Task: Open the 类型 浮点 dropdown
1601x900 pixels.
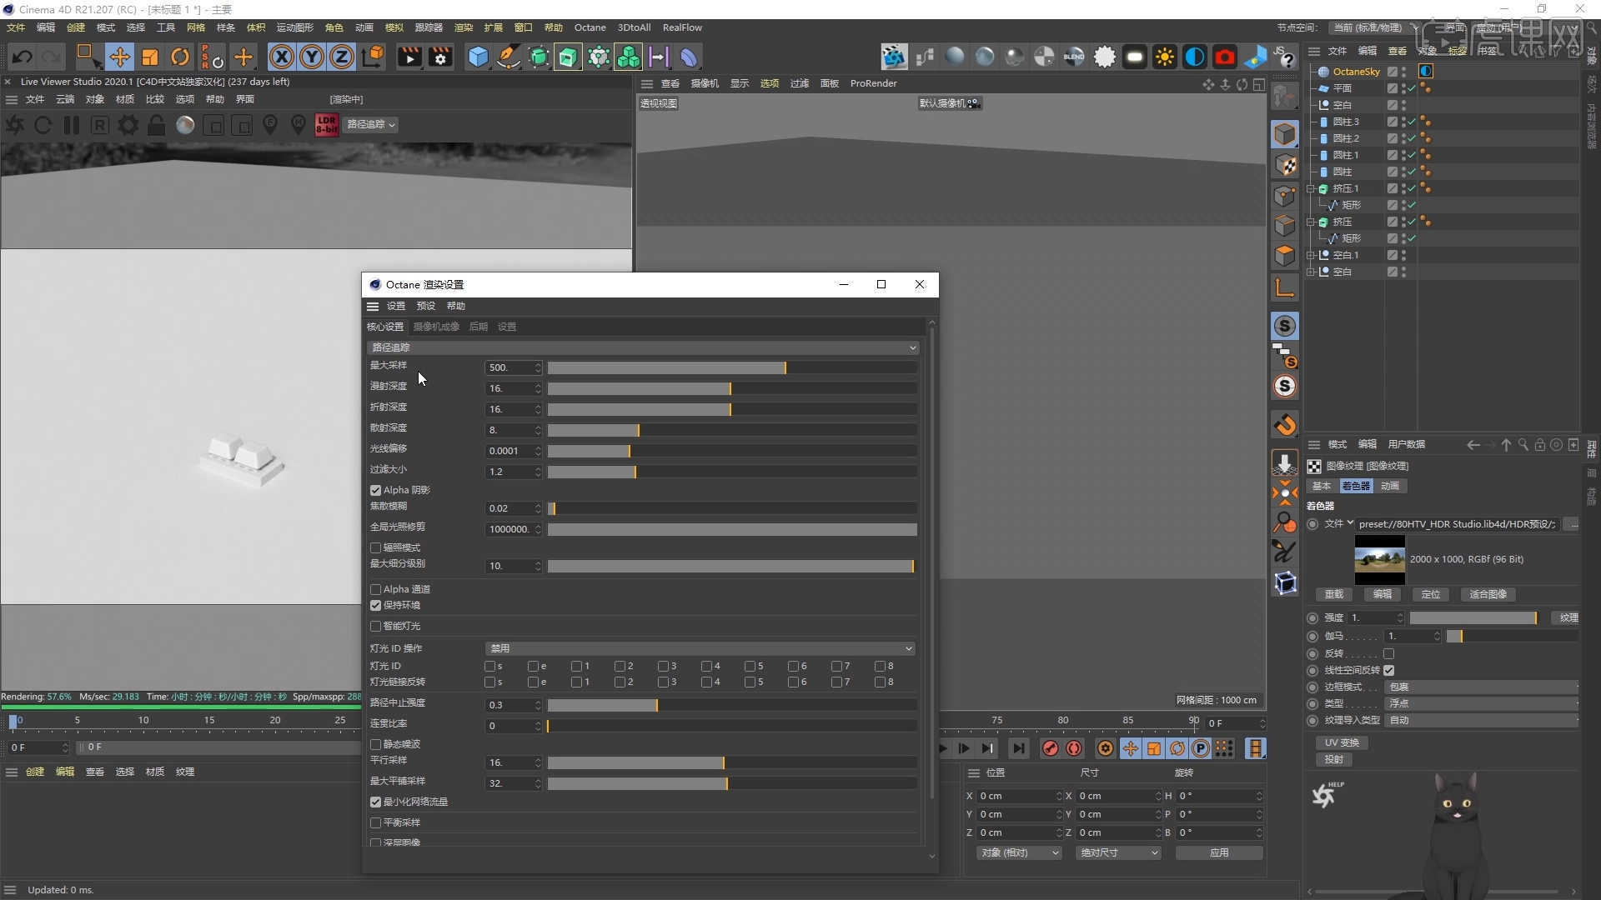Action: 1482,703
